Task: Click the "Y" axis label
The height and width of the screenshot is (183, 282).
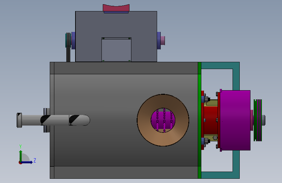Action: click(x=20, y=147)
